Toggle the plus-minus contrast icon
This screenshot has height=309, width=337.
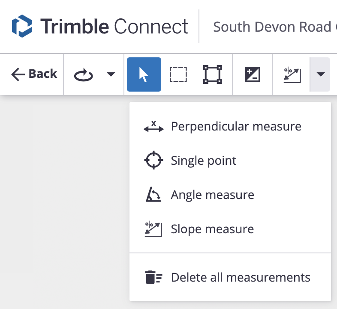[x=253, y=74]
